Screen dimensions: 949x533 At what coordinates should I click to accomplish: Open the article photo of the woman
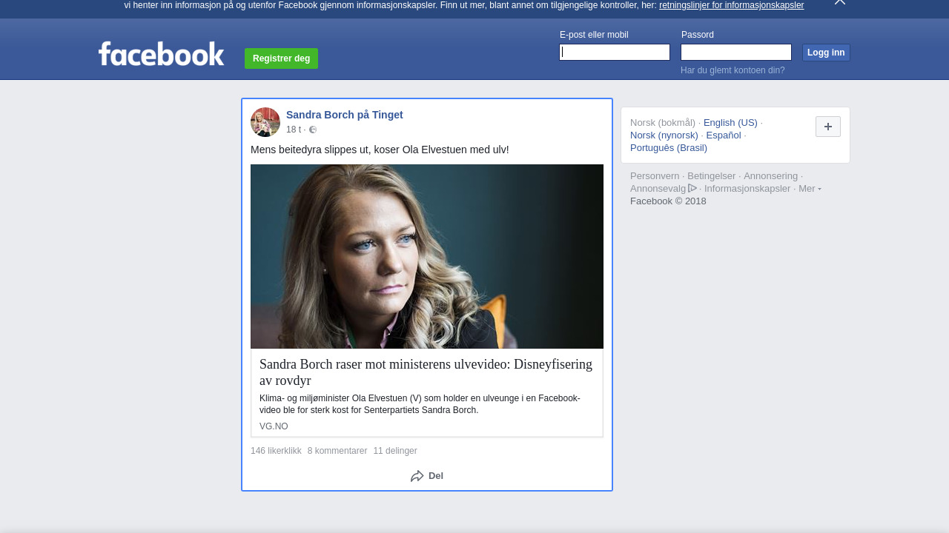click(x=427, y=256)
